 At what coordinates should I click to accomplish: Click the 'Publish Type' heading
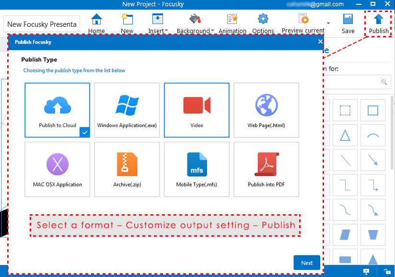click(x=39, y=60)
